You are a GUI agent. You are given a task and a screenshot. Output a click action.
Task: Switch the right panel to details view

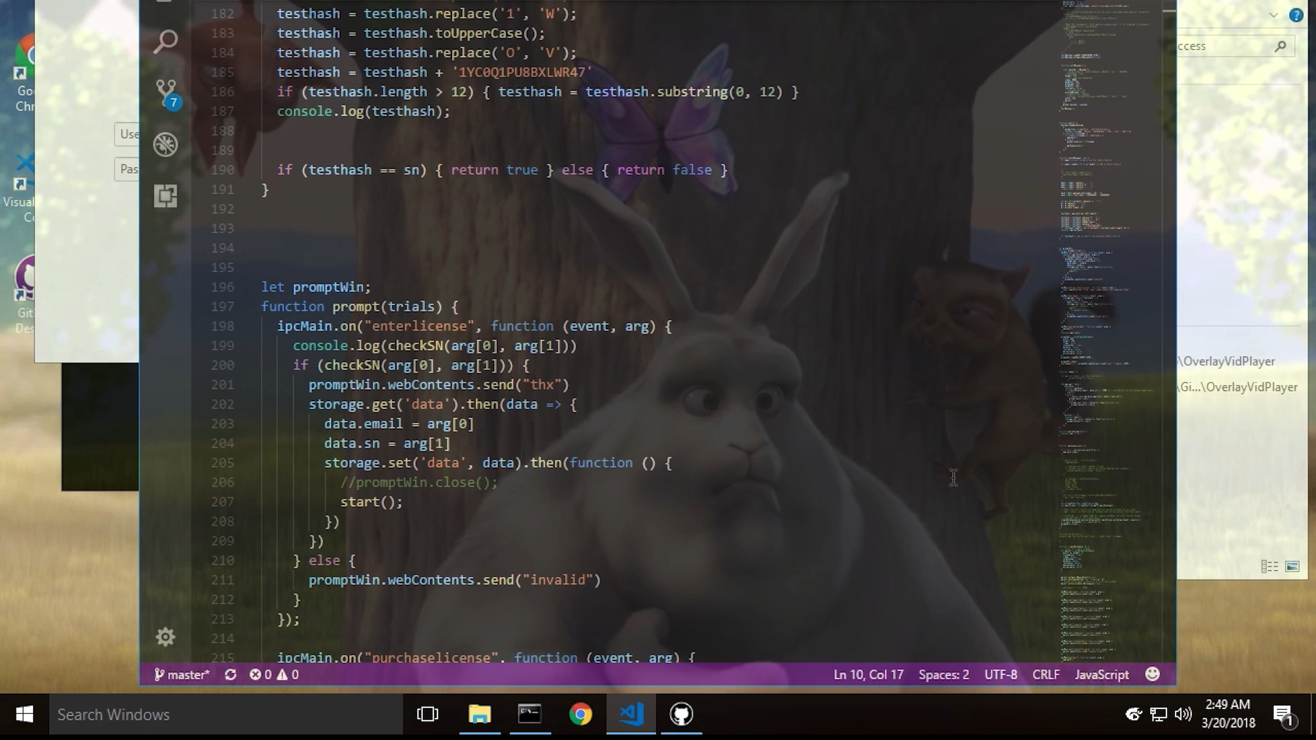[1269, 567]
